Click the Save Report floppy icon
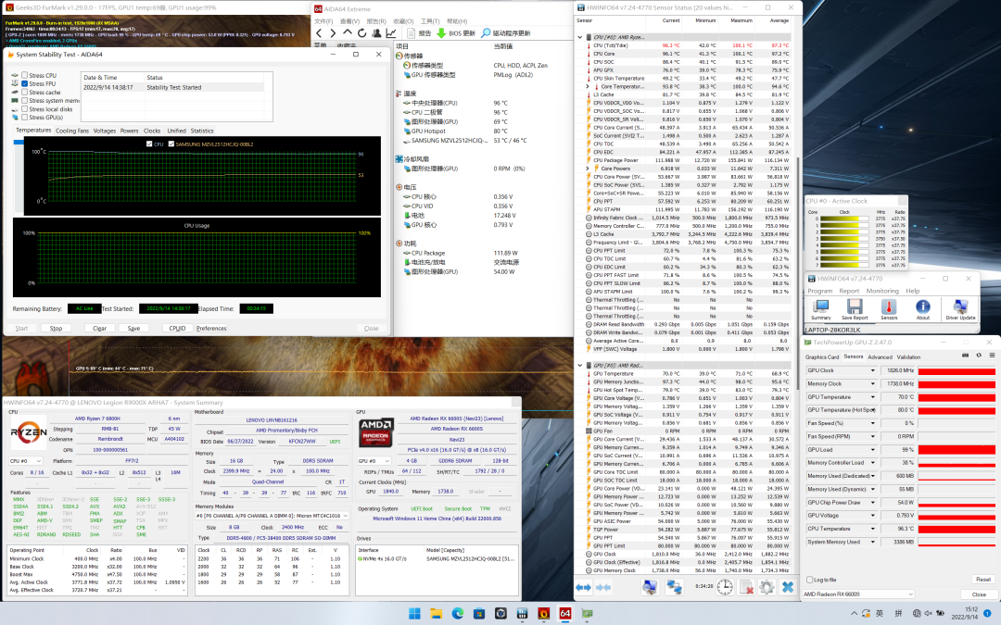 click(855, 306)
